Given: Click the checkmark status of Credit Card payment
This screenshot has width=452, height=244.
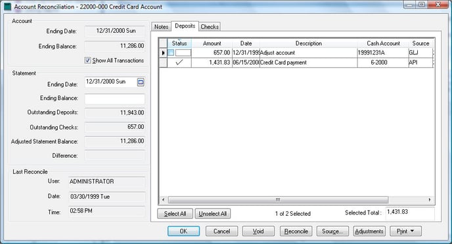Looking at the screenshot, I should [179, 62].
